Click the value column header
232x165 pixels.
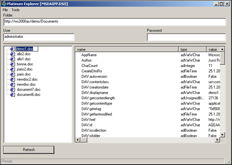(x=213, y=49)
